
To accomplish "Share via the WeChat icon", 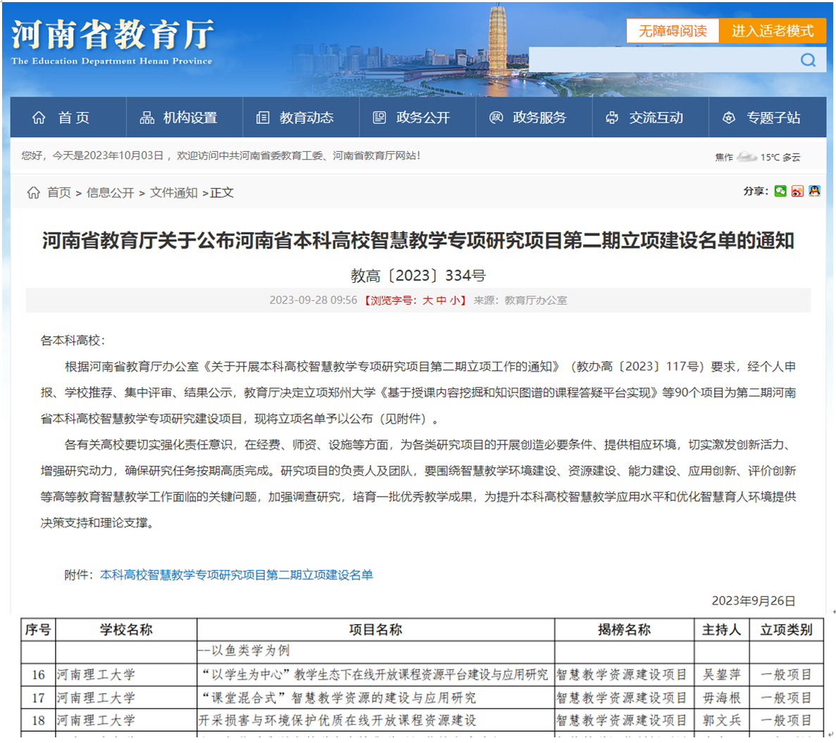I will click(x=780, y=191).
